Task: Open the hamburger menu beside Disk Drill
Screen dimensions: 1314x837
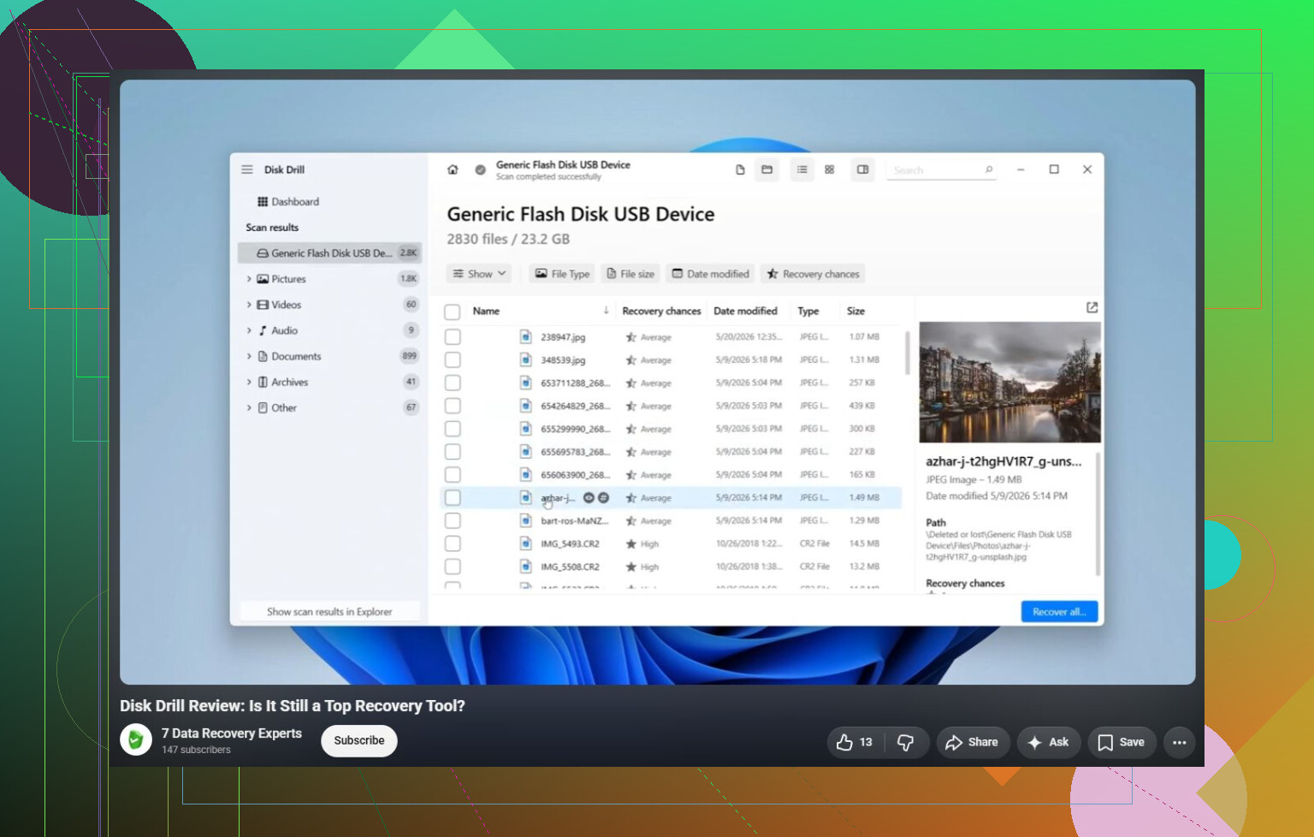Action: click(x=247, y=169)
